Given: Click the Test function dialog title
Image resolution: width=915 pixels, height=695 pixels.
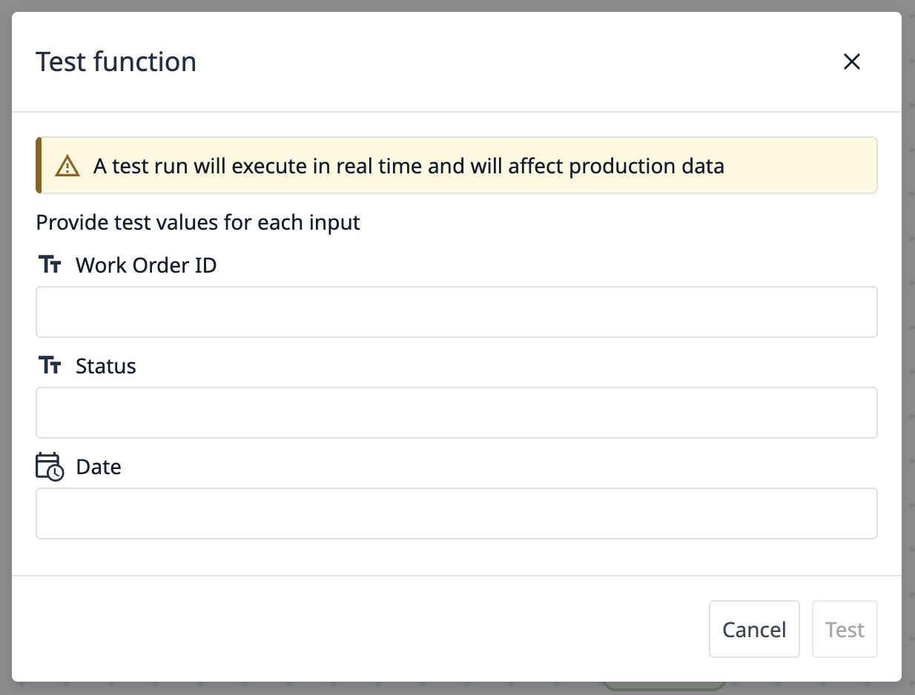Looking at the screenshot, I should (x=116, y=61).
